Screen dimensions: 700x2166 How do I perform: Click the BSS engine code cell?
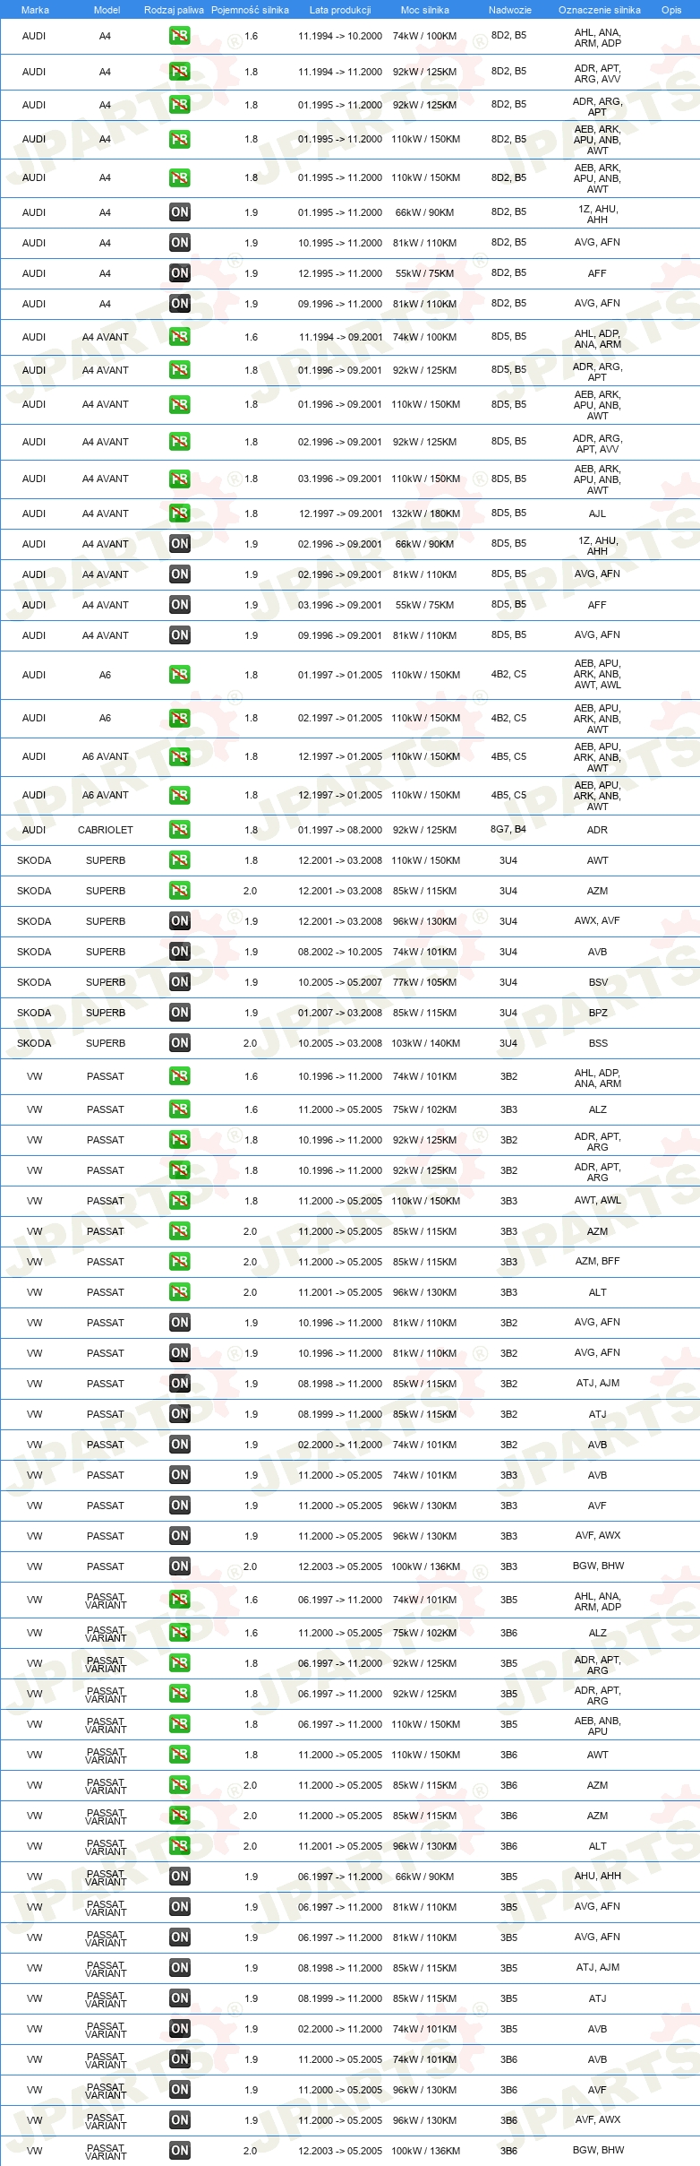click(x=598, y=1043)
